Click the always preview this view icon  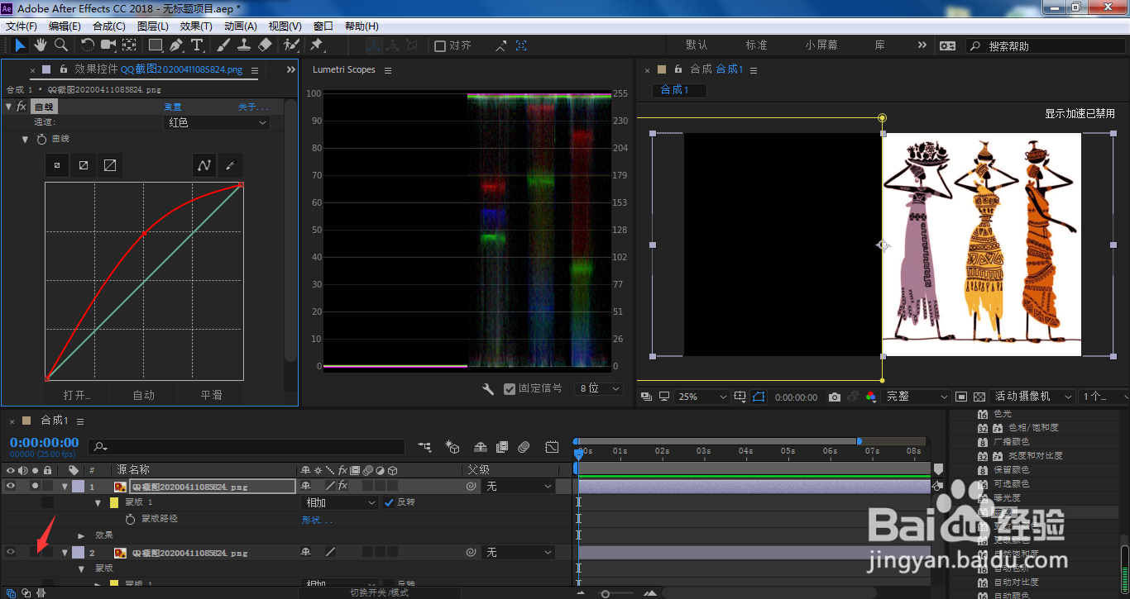pos(646,397)
